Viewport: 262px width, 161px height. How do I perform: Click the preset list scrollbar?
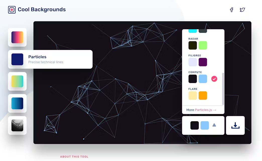[223, 89]
